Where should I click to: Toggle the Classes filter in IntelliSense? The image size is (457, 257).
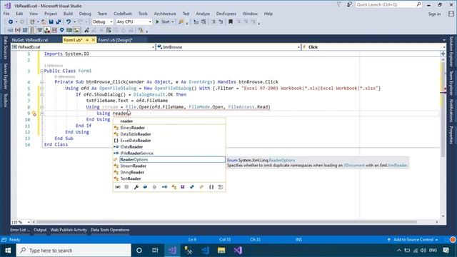[x=174, y=187]
